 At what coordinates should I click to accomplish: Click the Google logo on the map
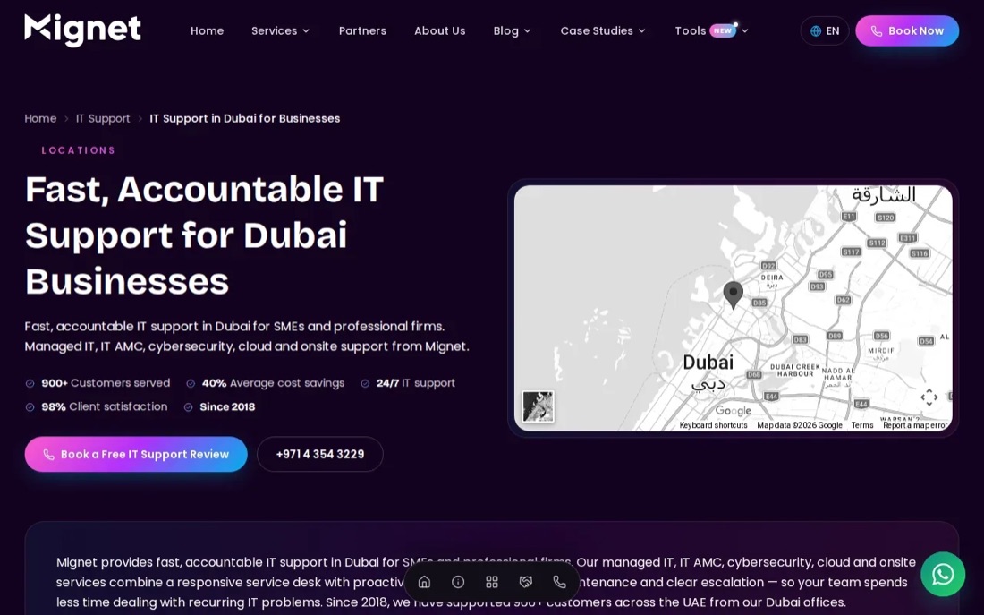pyautogui.click(x=733, y=411)
